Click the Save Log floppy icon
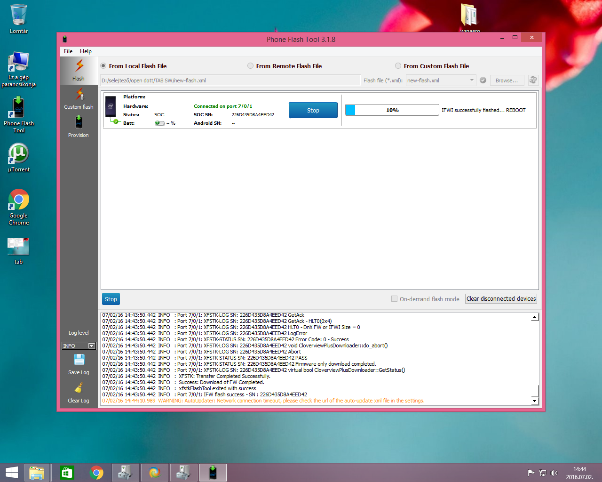Viewport: 602px width, 482px height. click(x=79, y=360)
